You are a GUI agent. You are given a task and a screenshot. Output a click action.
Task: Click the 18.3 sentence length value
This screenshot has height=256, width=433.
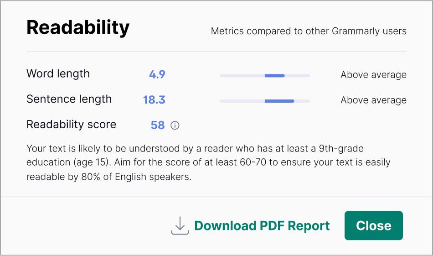point(154,100)
